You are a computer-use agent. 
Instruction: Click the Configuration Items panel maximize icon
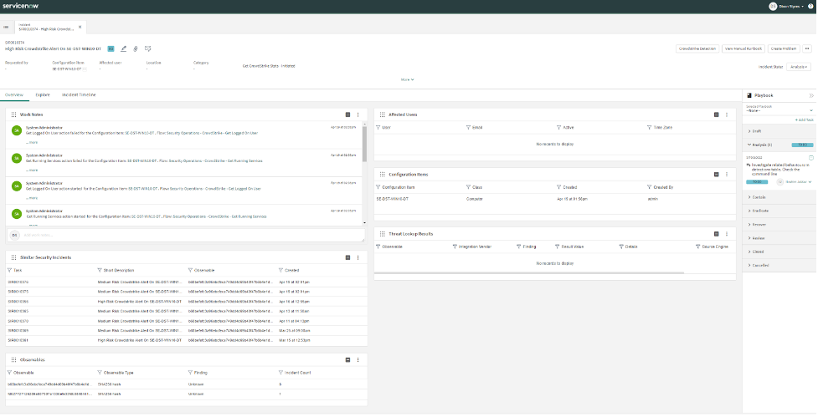coord(716,175)
